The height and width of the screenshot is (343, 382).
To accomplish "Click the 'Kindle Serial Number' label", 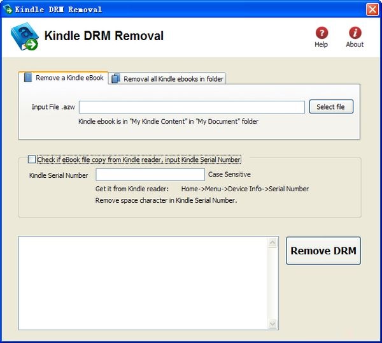I will tap(59, 175).
